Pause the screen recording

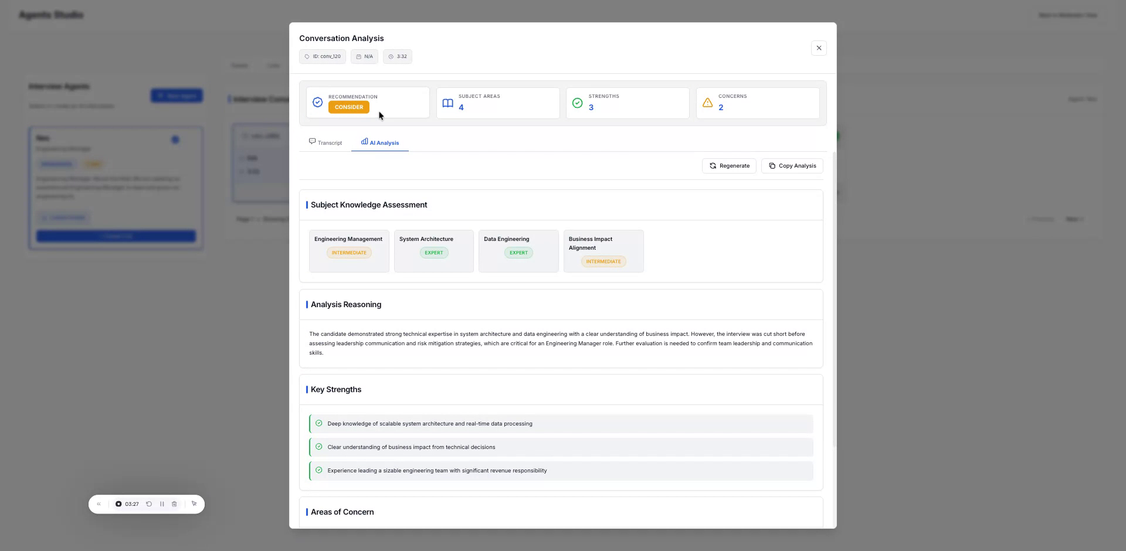pyautogui.click(x=162, y=504)
